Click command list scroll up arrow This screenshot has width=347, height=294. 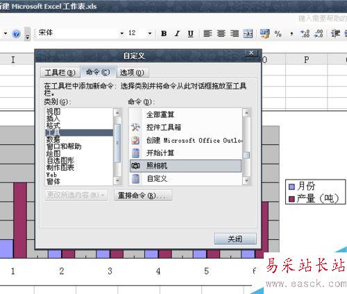(x=246, y=113)
